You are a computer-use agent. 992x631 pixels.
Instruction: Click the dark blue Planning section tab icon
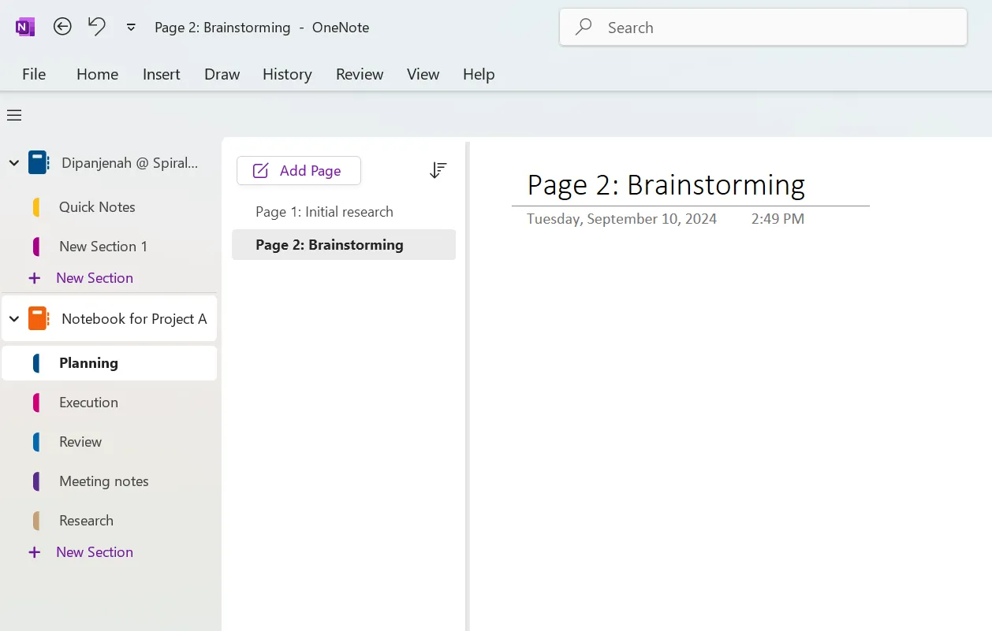[36, 363]
